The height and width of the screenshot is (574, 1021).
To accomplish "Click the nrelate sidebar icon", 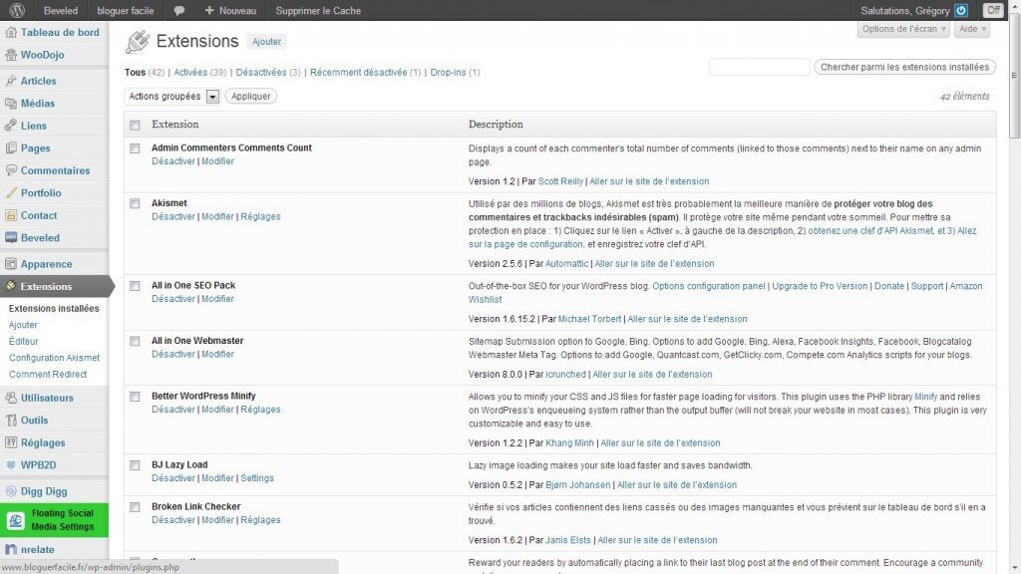I will click(11, 550).
